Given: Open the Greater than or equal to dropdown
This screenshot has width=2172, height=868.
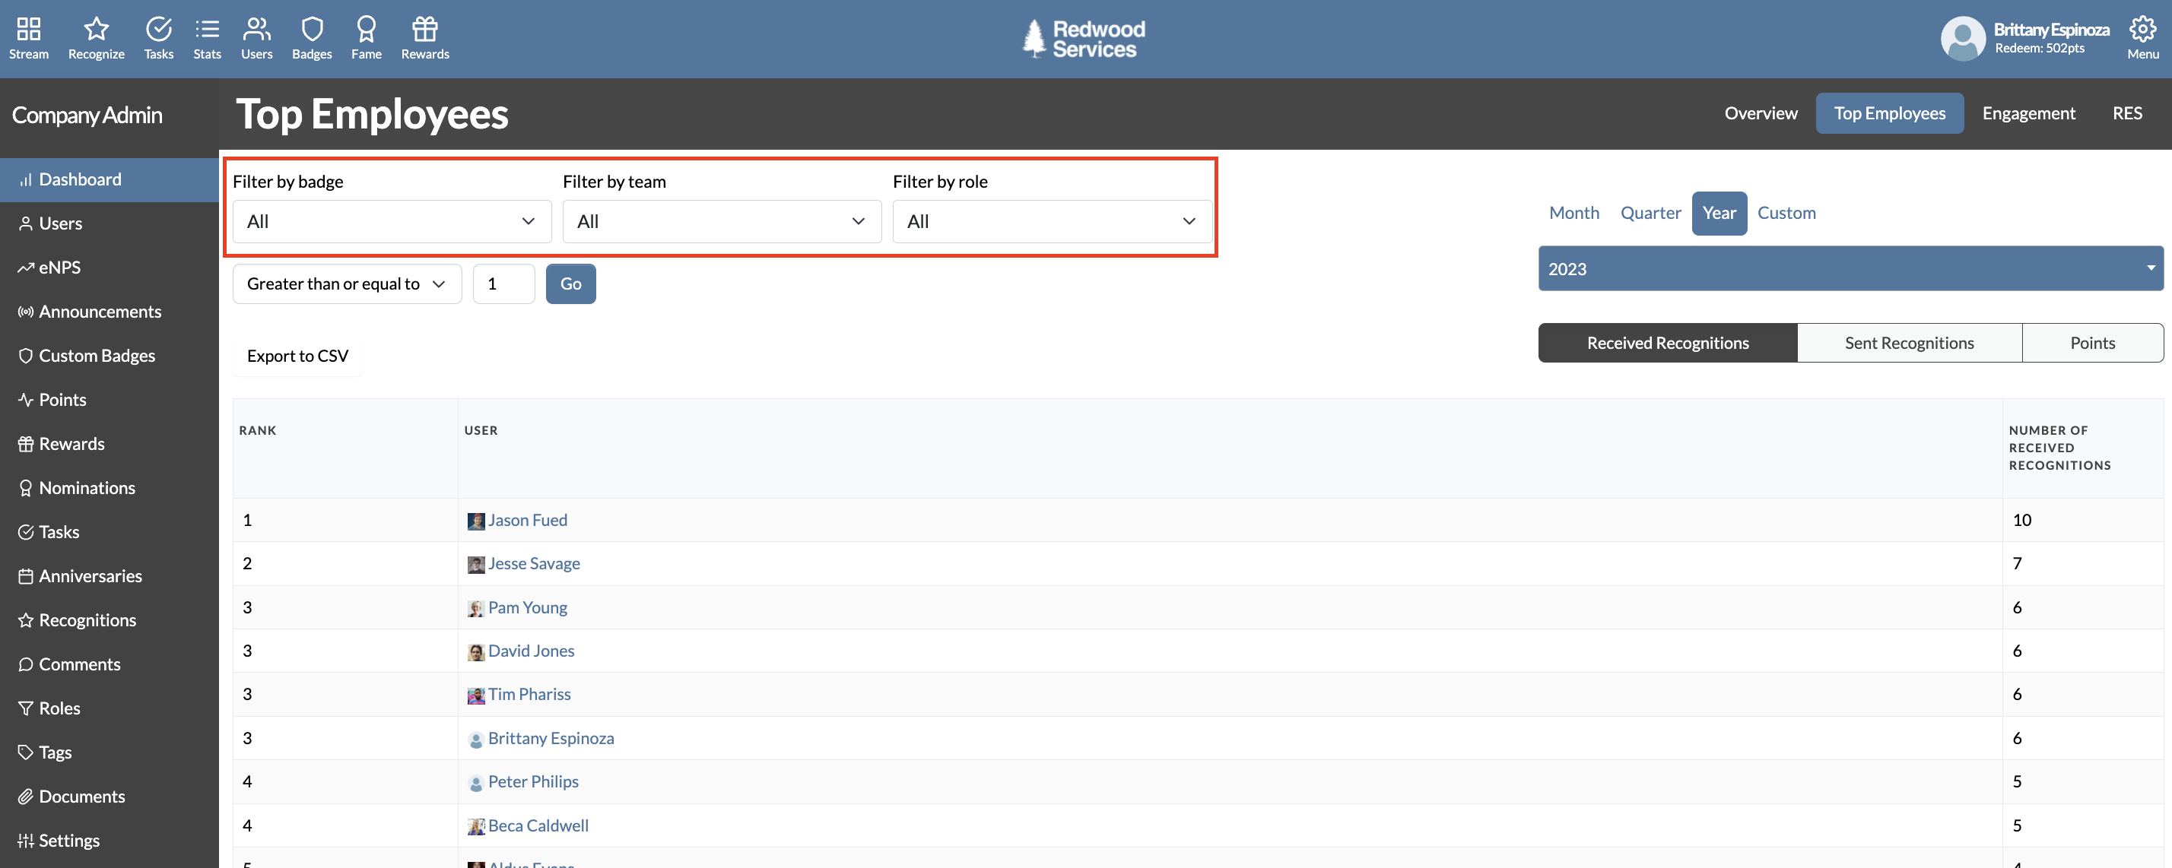Looking at the screenshot, I should click(347, 284).
